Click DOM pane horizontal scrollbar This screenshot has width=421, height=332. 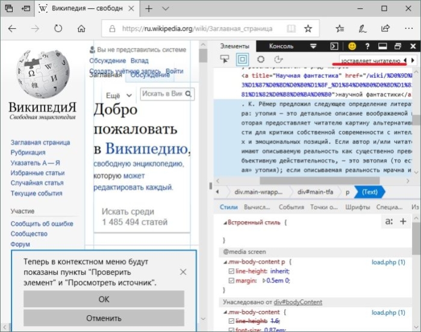pos(319,181)
